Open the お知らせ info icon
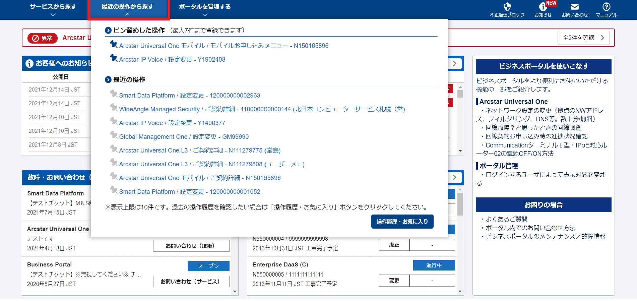637x301 pixels. click(543, 7)
